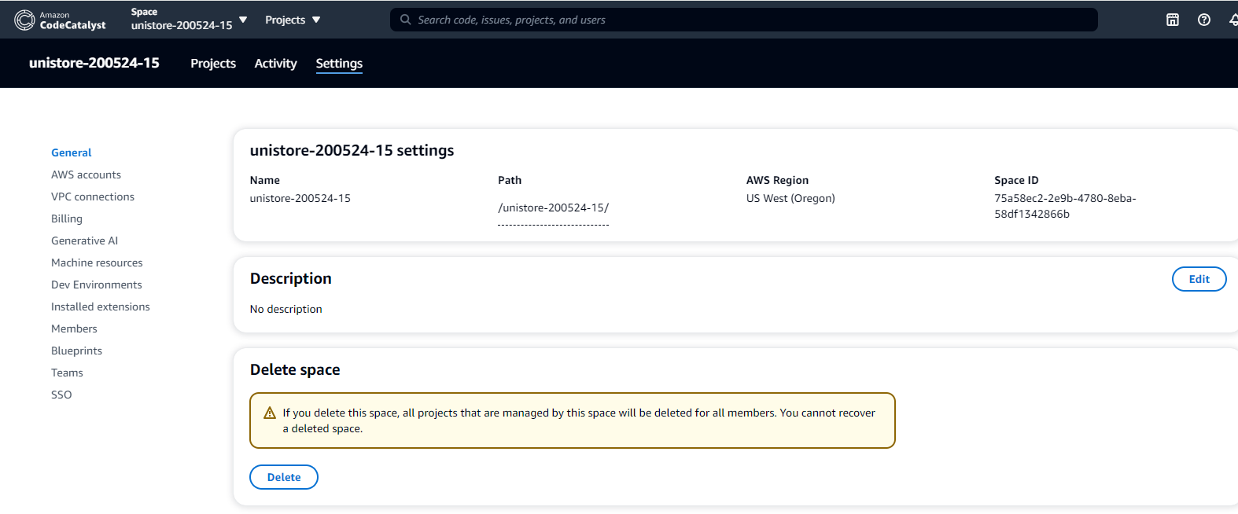
Task: Click the warning triangle icon in delete alert
Action: point(269,413)
